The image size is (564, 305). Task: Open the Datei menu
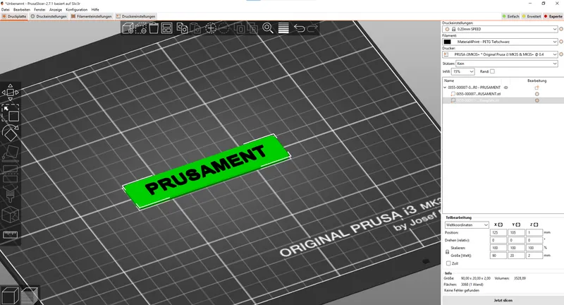[x=6, y=10]
